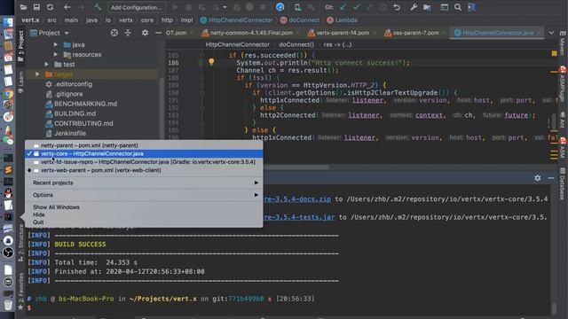Select Jenkinsfile in project tree
The height and width of the screenshot is (319, 568).
66,133
